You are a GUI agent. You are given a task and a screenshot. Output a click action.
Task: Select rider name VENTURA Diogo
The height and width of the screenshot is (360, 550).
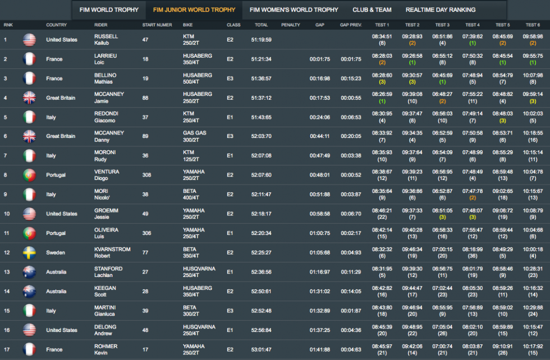(107, 175)
